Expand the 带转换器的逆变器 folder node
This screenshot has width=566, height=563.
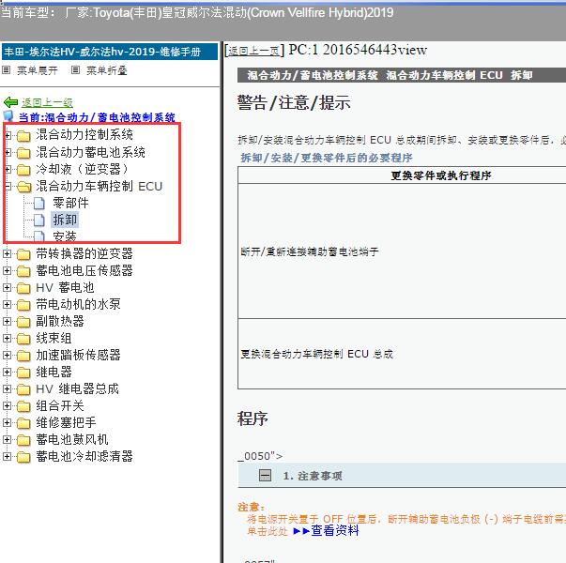tap(8, 253)
